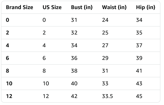
Task: Select the US Size 8 cell
Action: [44, 71]
